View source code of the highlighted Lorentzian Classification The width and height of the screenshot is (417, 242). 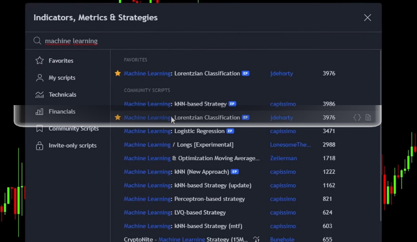[357, 117]
